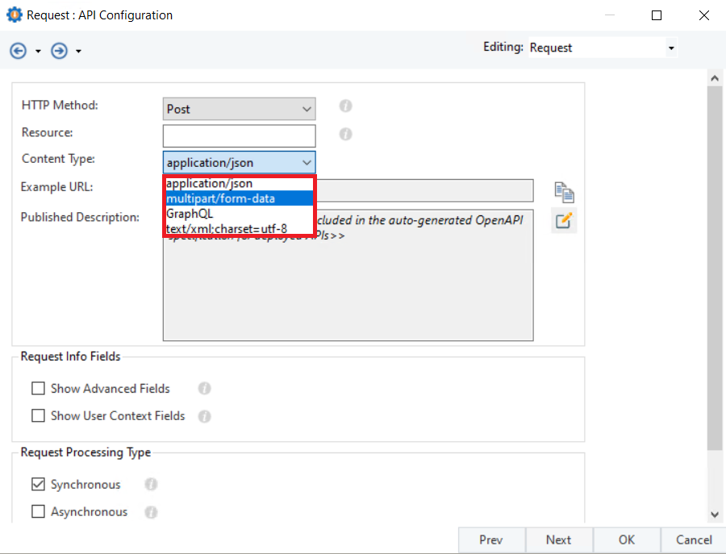Click info icon beside Synchronous
726x554 pixels.
tap(151, 485)
